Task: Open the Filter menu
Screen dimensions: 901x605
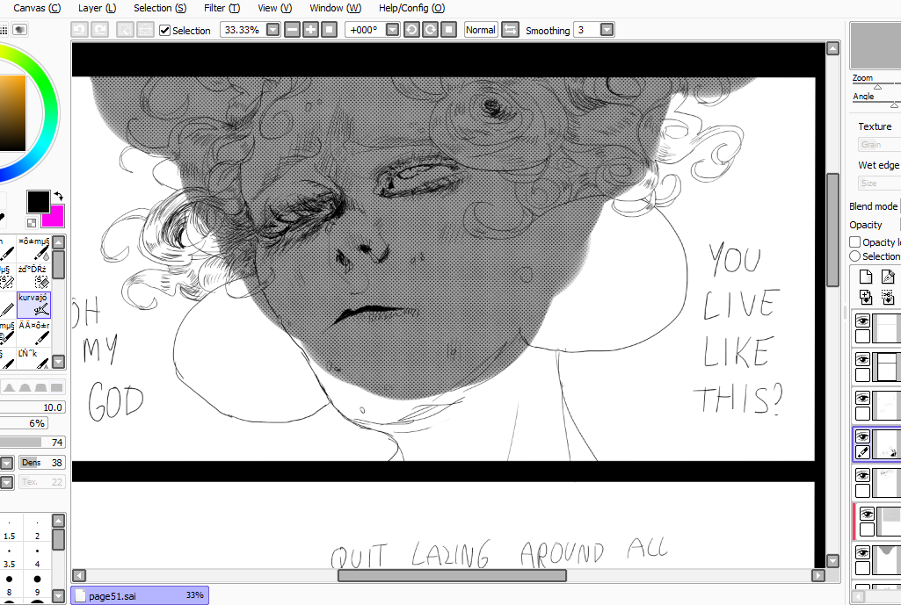Action: coord(222,8)
